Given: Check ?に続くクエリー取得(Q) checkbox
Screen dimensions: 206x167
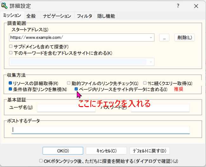Looking at the screenshot, I should [145, 83].
